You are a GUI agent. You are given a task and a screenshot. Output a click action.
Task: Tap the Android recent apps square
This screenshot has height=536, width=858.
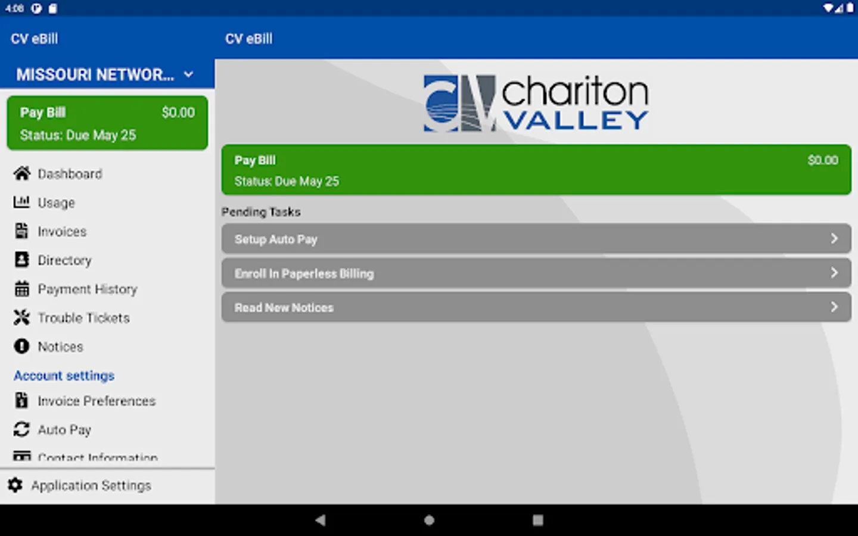point(537,520)
